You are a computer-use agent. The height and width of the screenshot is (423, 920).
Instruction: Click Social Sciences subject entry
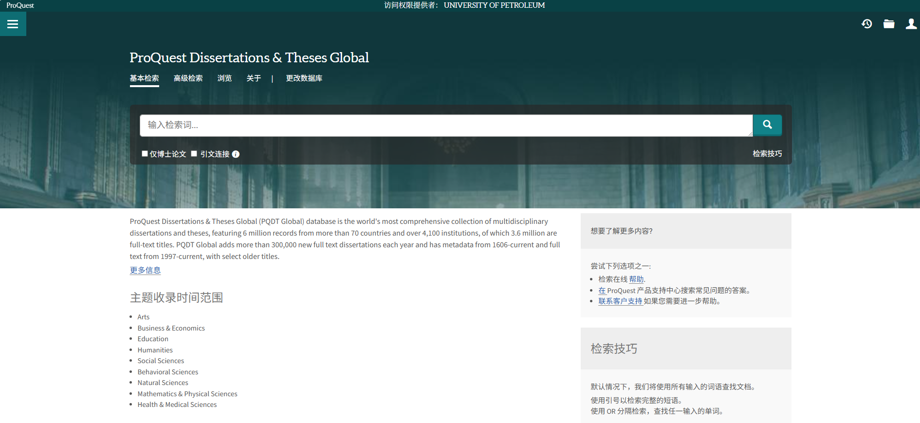point(161,361)
